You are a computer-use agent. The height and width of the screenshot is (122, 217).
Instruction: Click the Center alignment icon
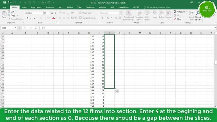[64, 18]
